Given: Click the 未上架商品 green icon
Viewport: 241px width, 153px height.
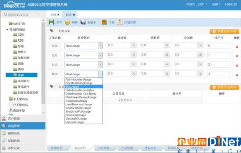Looking at the screenshot, I should 10,99.
